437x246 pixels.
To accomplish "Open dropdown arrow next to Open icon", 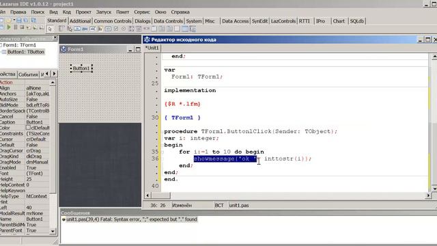I will (14, 20).
